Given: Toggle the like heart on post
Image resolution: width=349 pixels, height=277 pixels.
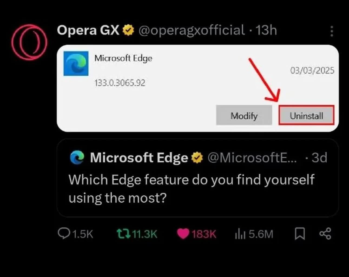Looking at the screenshot, I should point(183,234).
